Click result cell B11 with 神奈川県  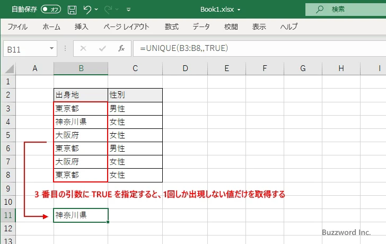tap(81, 215)
